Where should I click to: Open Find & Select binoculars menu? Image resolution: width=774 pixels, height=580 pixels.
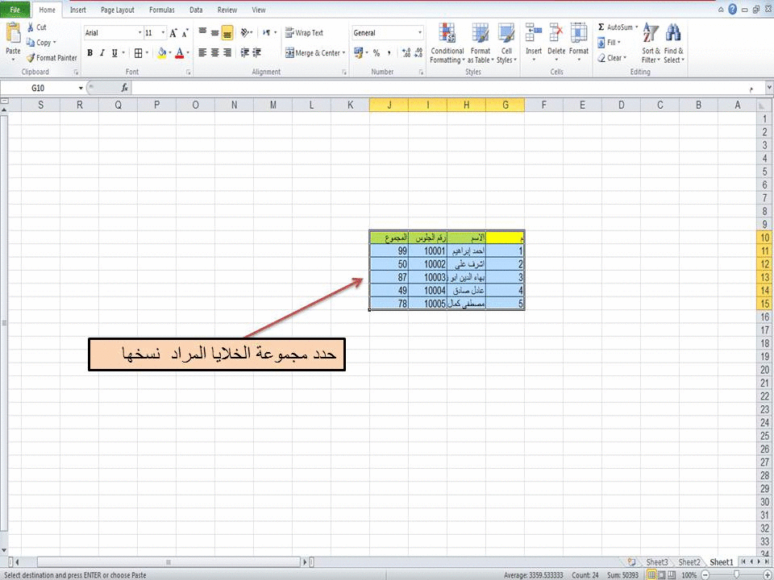click(674, 43)
